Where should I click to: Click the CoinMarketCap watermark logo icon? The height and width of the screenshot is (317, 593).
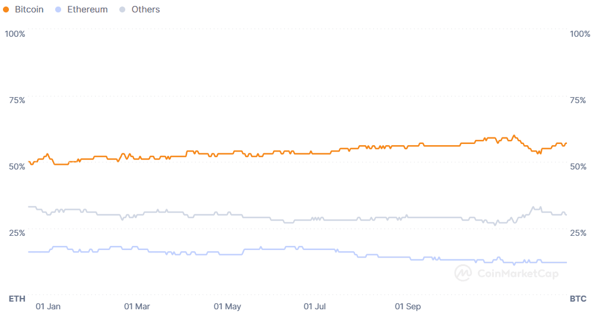463,273
